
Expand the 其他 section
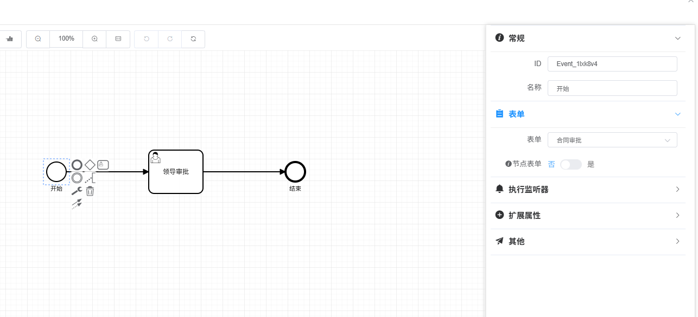(588, 242)
